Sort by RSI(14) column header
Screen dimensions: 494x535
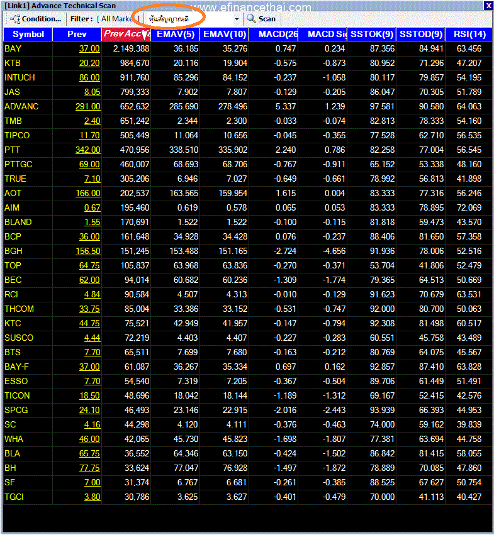point(469,34)
